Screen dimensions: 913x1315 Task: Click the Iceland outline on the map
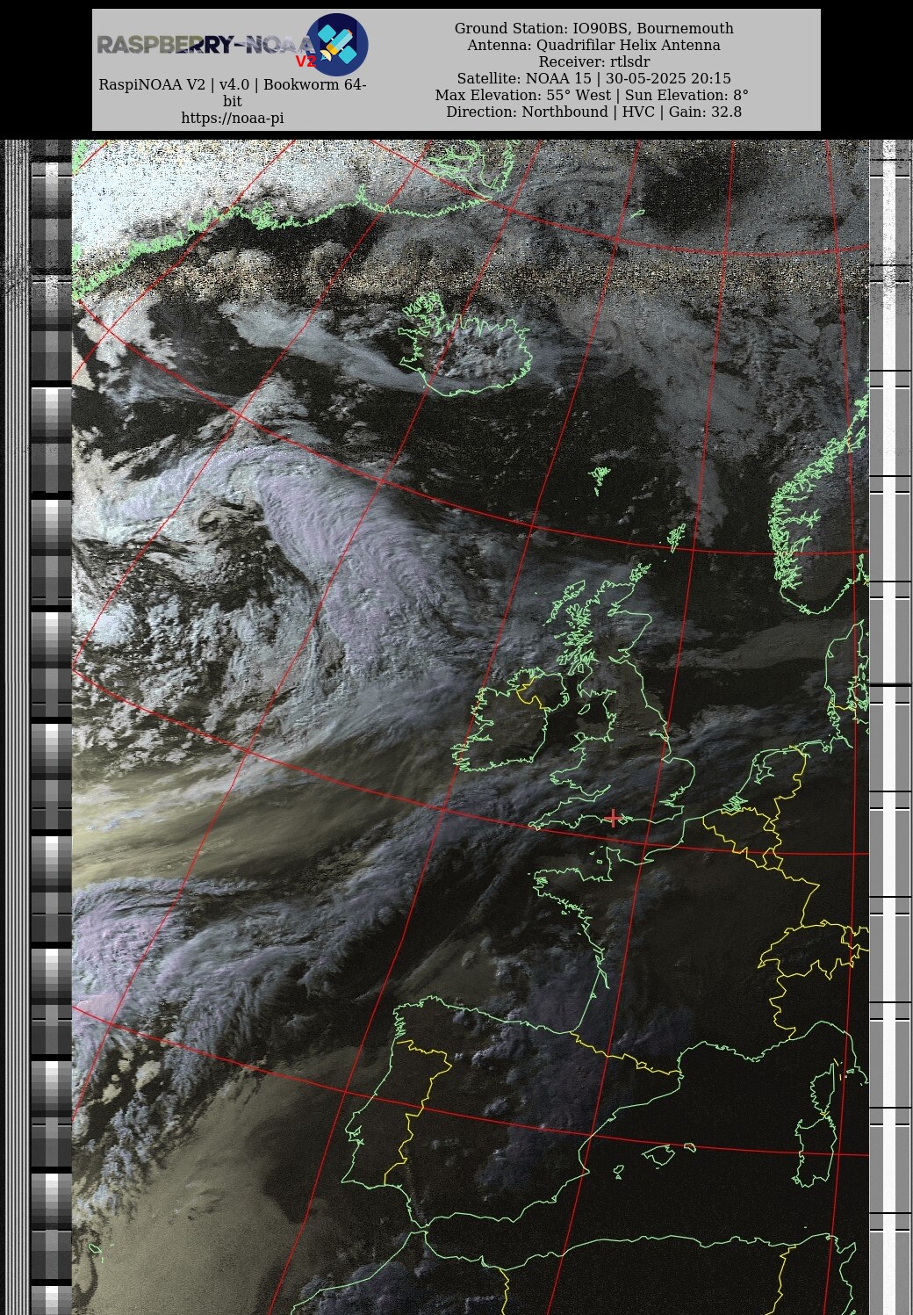tap(465, 344)
